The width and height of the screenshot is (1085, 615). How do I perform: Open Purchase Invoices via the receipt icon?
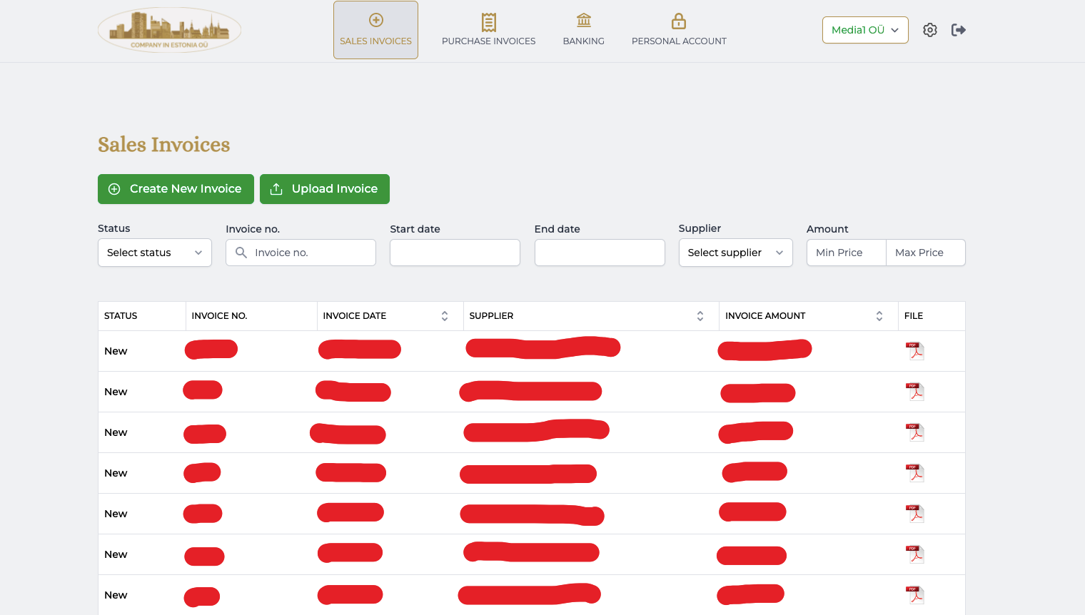pos(488,22)
